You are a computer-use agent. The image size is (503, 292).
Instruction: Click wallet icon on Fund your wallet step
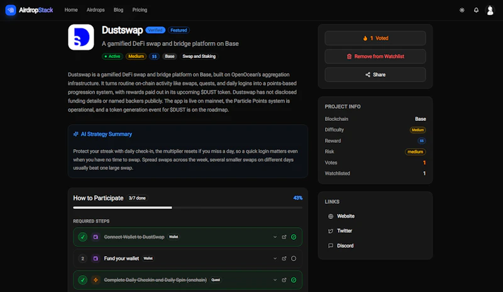[x=96, y=259]
